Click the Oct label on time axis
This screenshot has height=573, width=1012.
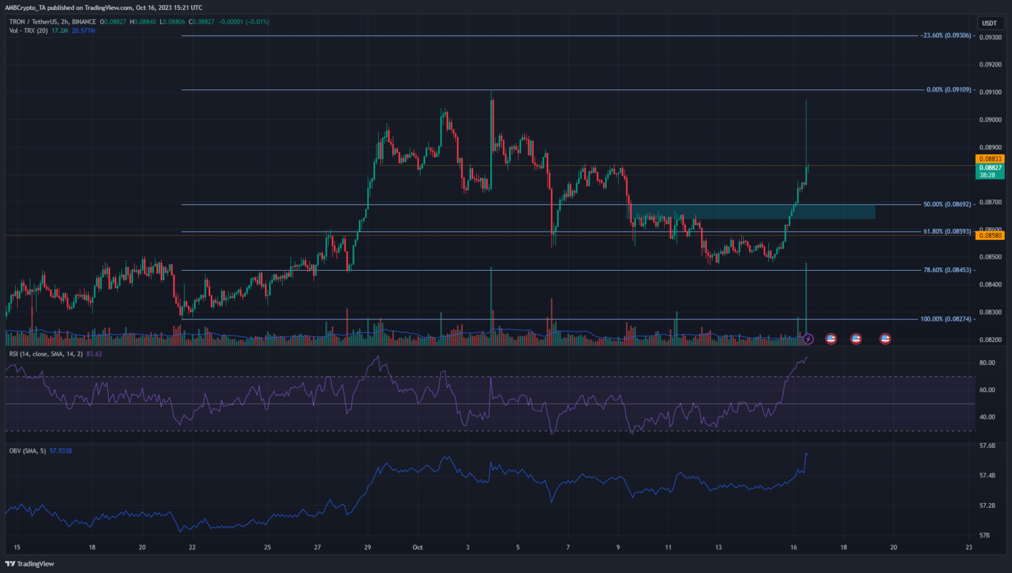(417, 547)
